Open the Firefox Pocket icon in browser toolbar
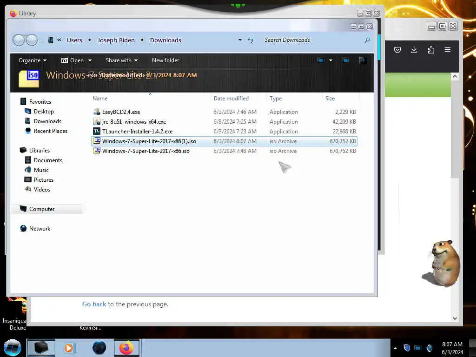The image size is (476, 357). [397, 50]
